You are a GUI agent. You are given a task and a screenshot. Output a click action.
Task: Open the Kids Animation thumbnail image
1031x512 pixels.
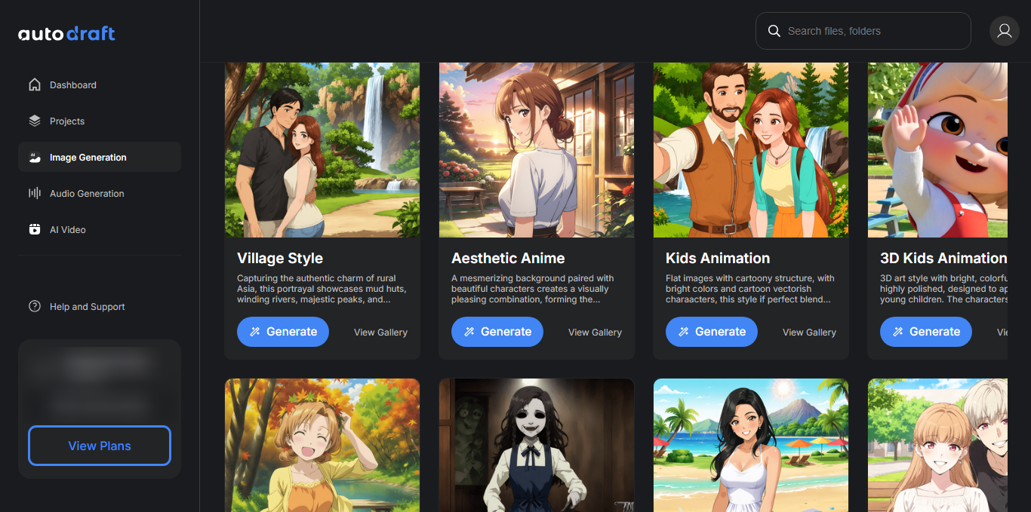(x=751, y=150)
